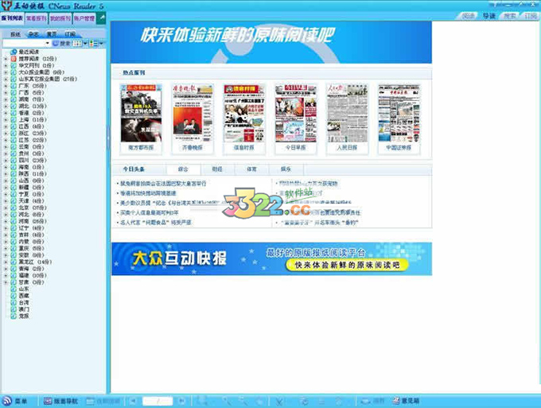Select the 体育 headlines tab
541x408 pixels.
[252, 169]
